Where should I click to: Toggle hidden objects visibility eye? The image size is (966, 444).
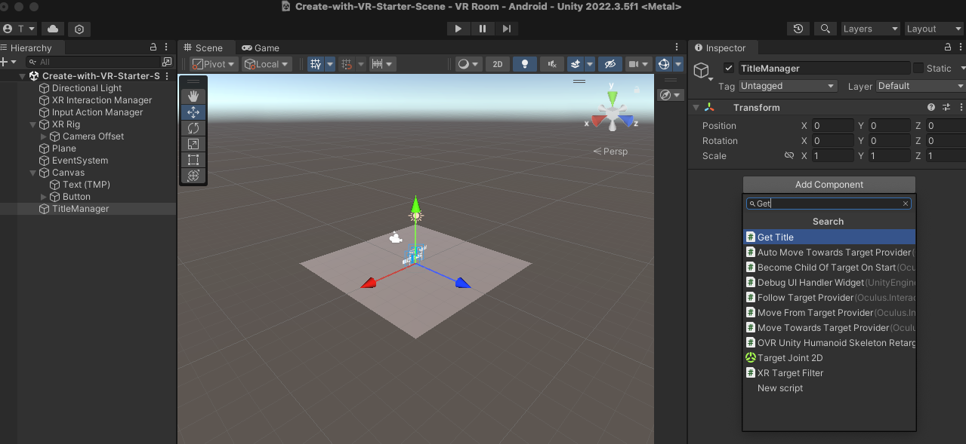point(611,64)
